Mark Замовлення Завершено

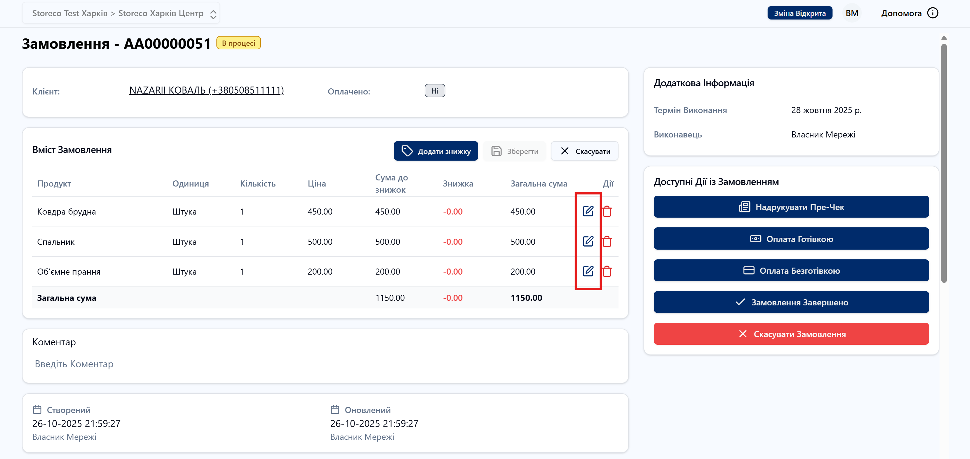point(791,302)
